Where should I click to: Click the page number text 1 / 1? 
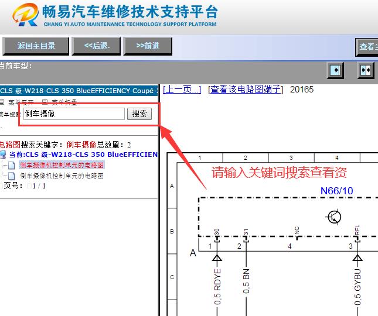tap(39, 186)
